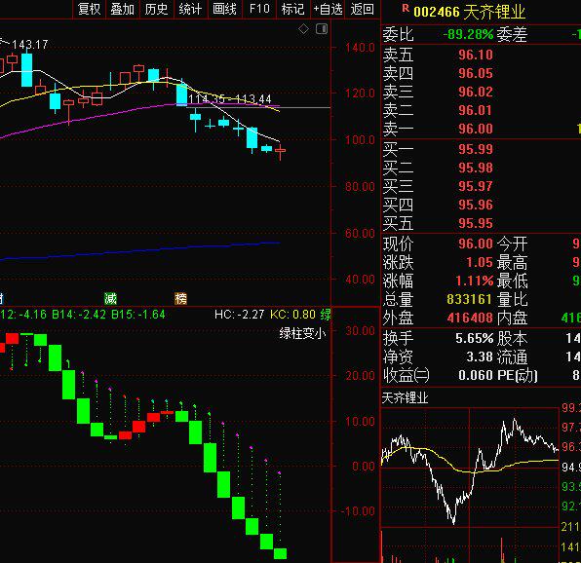Open the 叠加 overlay option
Screen dimensions: 581x563
123,9
